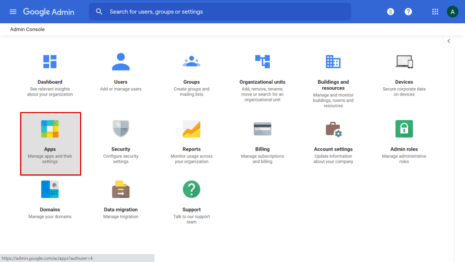Open the Billing credit card icon
The height and width of the screenshot is (262, 465).
coord(262,129)
